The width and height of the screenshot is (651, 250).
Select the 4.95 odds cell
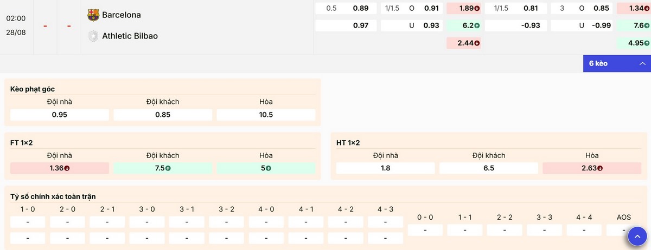634,43
